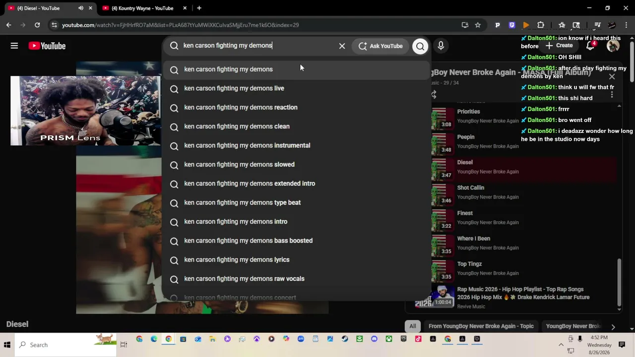Click the install app icon in address bar
The image size is (635, 357).
(x=465, y=25)
